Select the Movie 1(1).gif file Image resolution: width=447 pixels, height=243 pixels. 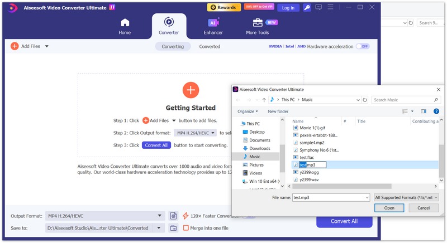[x=310, y=128]
